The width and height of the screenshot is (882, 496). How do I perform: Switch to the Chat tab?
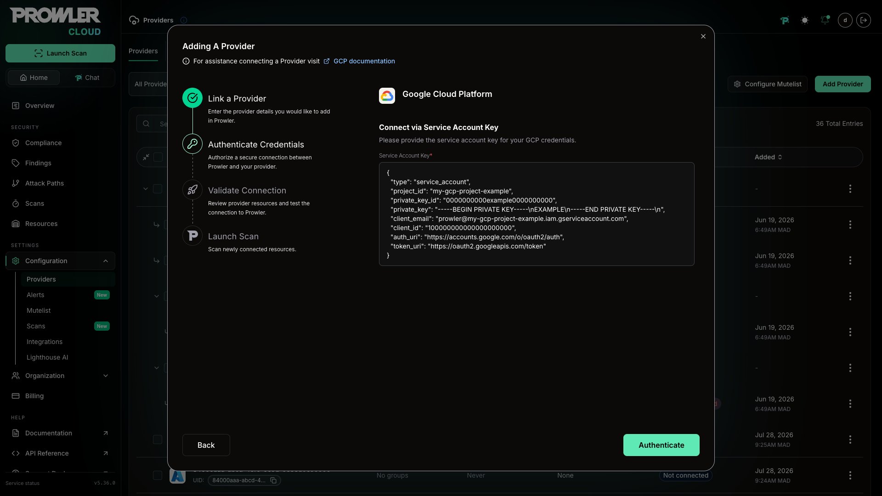click(x=87, y=78)
